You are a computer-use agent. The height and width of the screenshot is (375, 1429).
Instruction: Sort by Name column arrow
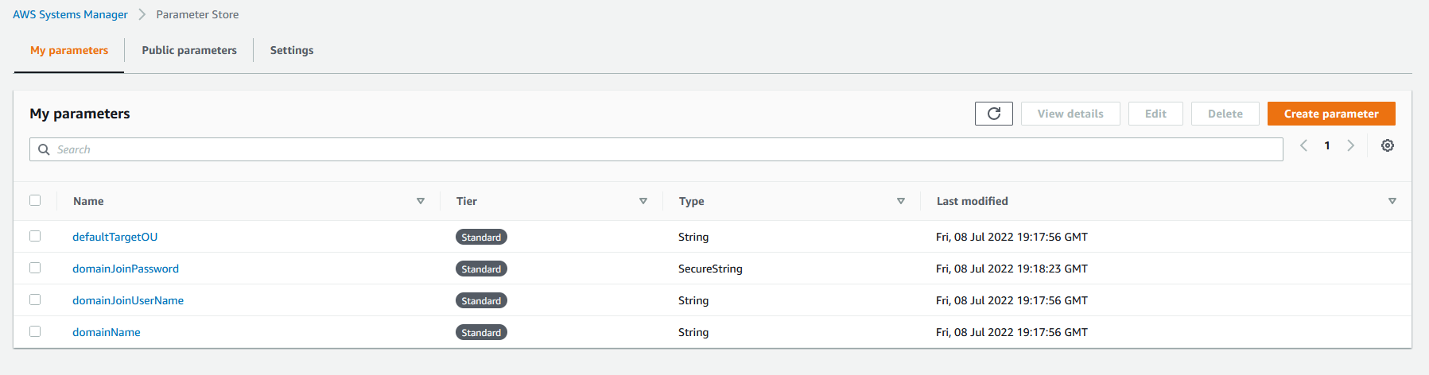[x=421, y=201]
